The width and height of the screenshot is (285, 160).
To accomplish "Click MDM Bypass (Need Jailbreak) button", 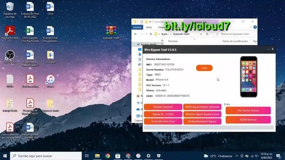I will click(202, 107).
